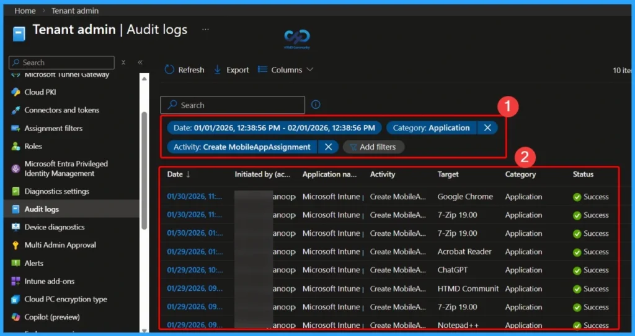Click Application category in Acrobat Reader row
The height and width of the screenshot is (336, 635).
click(x=523, y=251)
